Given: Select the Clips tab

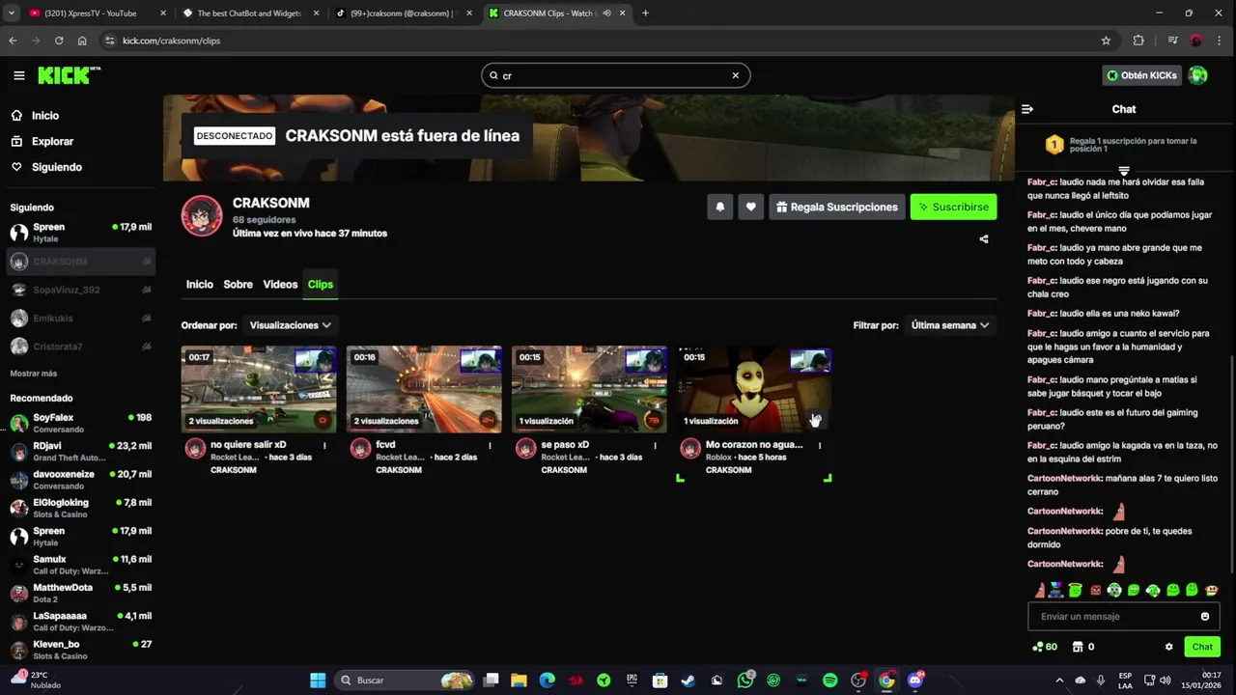Looking at the screenshot, I should pyautogui.click(x=321, y=284).
